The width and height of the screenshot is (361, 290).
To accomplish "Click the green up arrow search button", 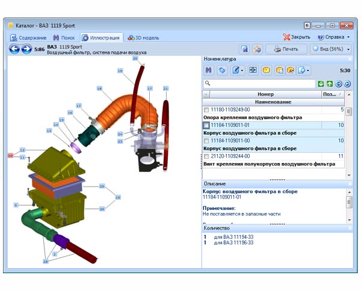I will (x=330, y=84).
